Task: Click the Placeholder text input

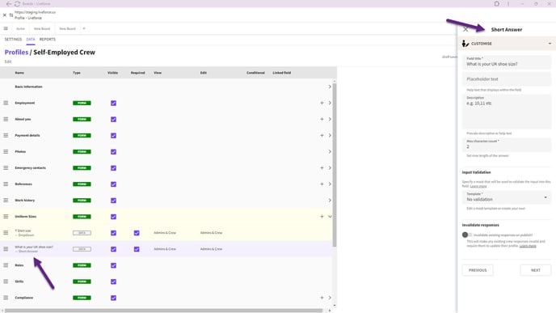Action: (507, 79)
